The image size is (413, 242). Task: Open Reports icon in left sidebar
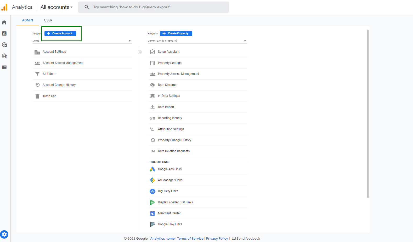point(4,33)
